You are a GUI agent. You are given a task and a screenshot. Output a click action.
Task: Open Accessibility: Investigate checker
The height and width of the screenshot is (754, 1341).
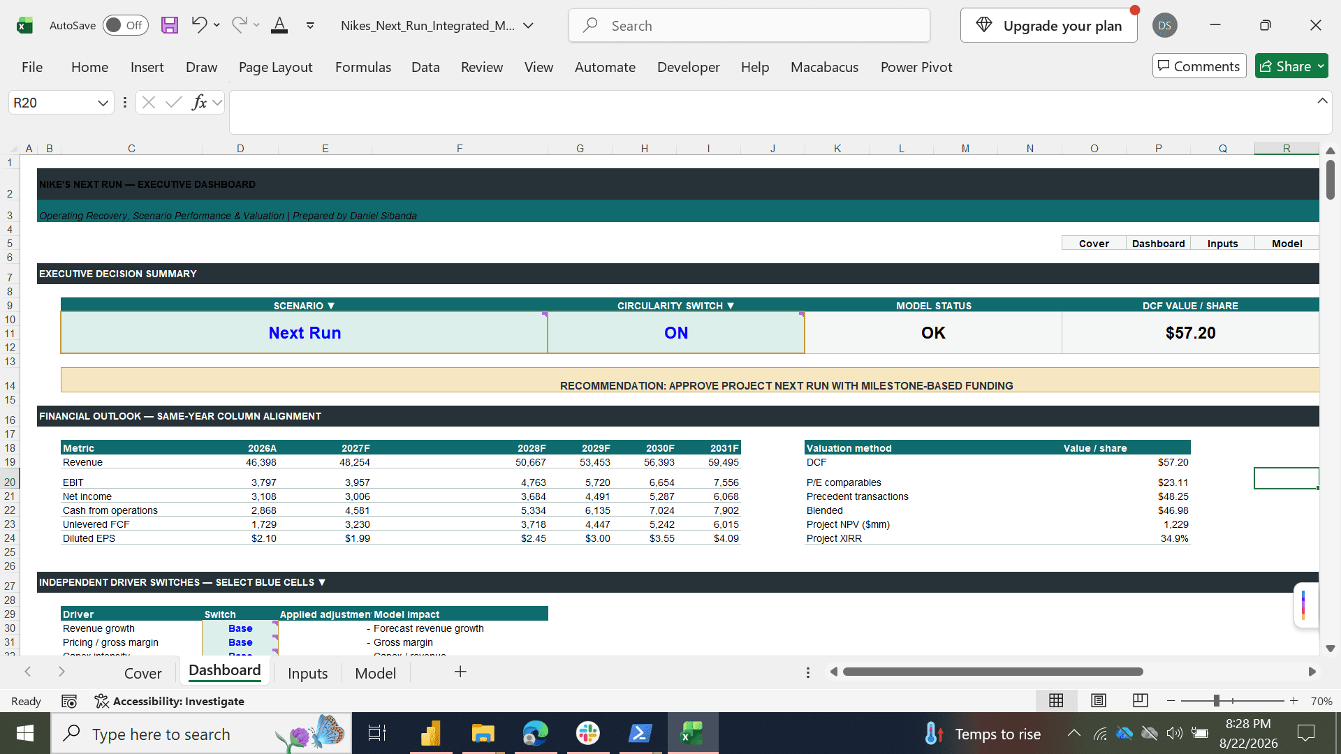(170, 701)
